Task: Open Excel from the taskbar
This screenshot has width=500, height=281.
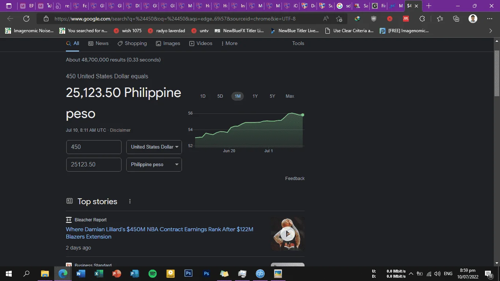Action: 98,273
